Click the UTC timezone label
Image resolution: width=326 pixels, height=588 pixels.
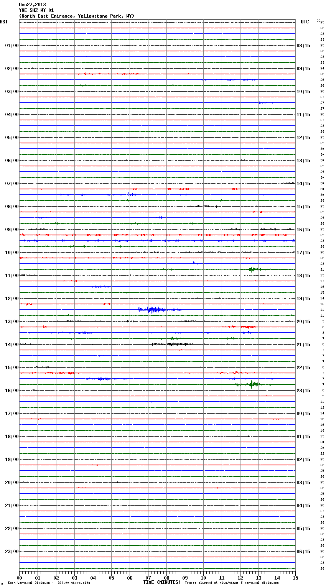(x=305, y=22)
